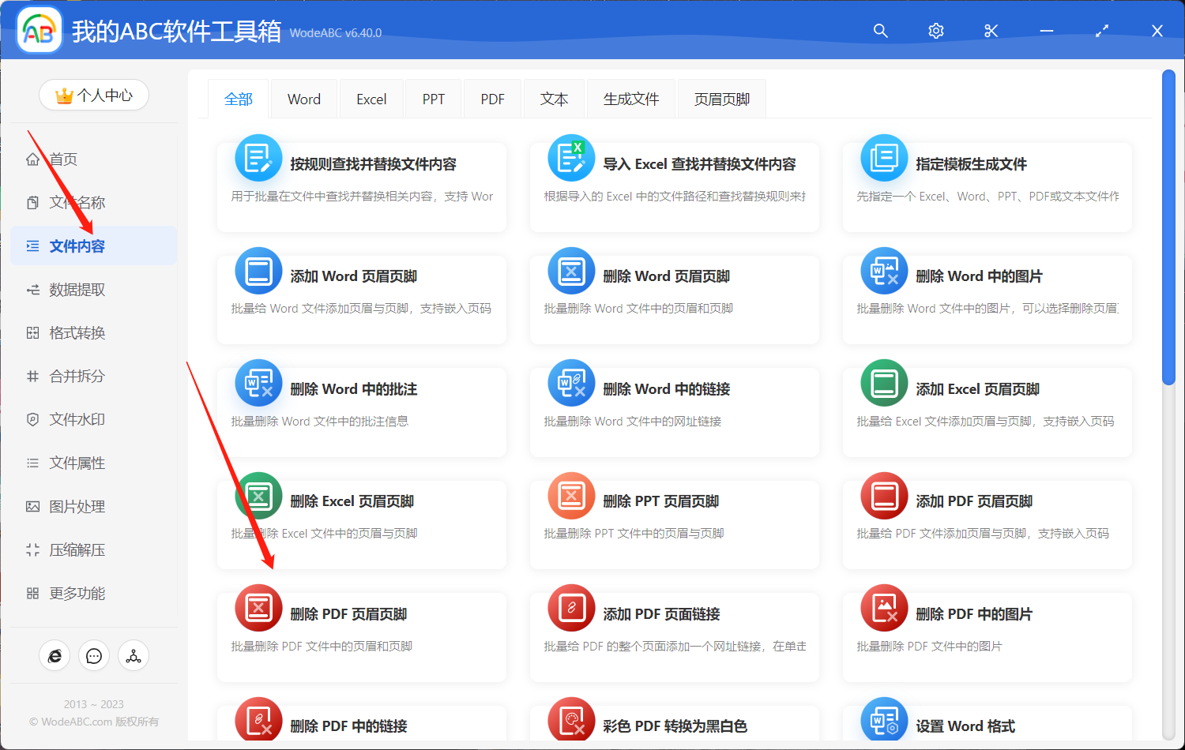The image size is (1185, 750).
Task: Click the 彩色 PDF 转换为黑白色 icon
Action: pos(571,720)
